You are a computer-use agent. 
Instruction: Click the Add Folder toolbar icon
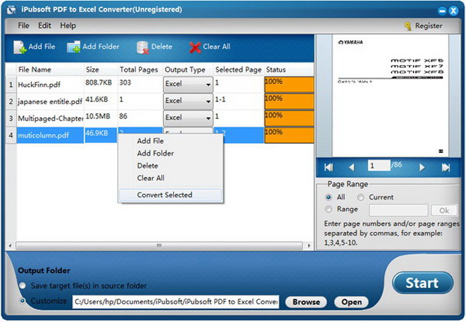[x=73, y=47]
